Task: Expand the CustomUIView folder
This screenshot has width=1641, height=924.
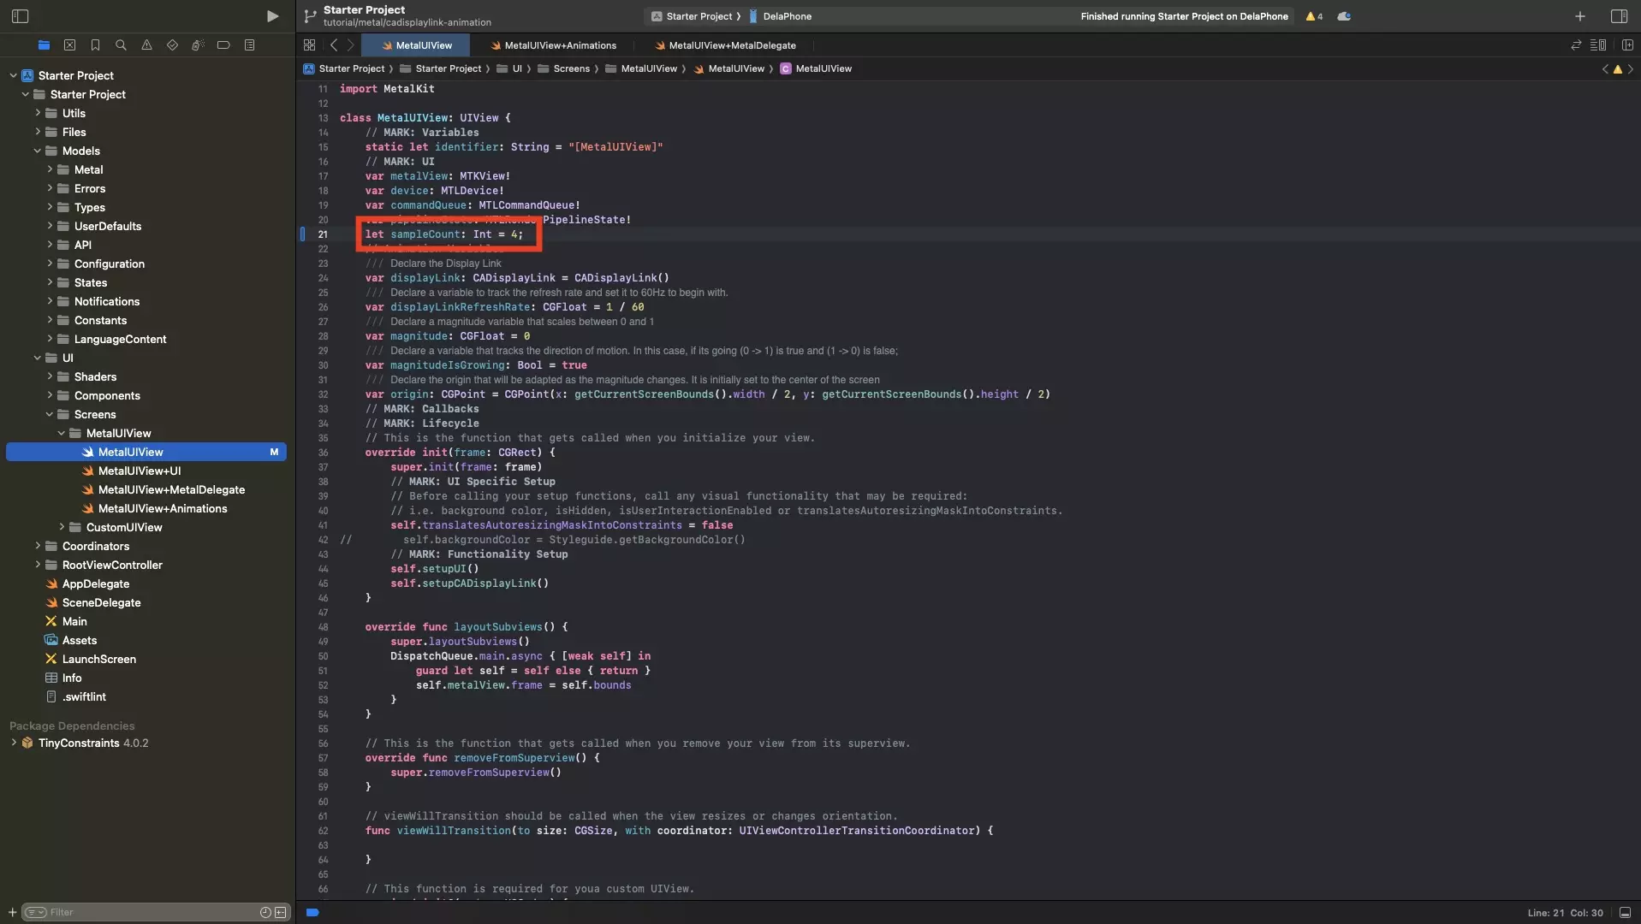Action: pyautogui.click(x=62, y=527)
